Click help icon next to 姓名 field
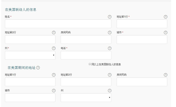Image resolution: width=176 pixels, height=107 pixels. [x=109, y=17]
